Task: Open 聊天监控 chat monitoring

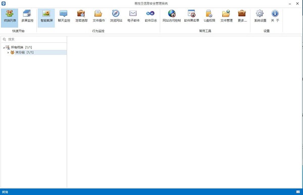Action: point(64,18)
